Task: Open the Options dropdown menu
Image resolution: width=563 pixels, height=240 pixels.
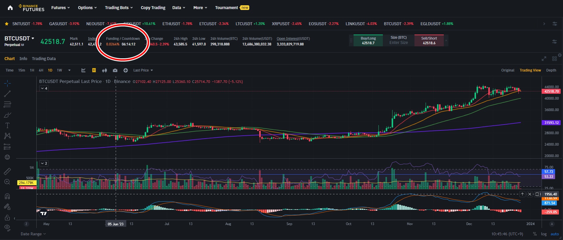Action: (x=87, y=8)
